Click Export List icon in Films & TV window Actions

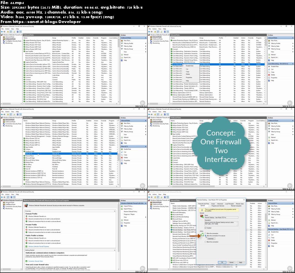tap(122, 140)
